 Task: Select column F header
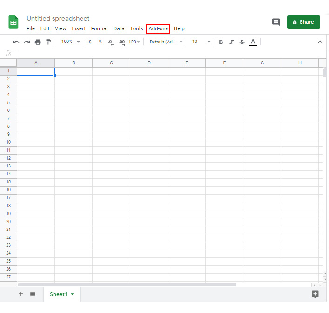coord(224,63)
